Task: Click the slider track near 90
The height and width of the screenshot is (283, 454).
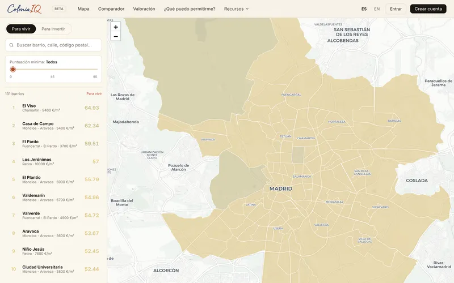Action: tap(95, 69)
